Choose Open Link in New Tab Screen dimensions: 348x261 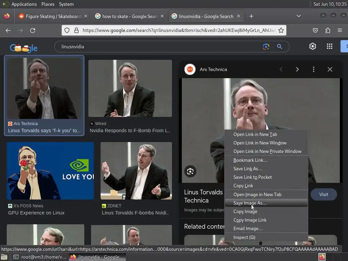[x=266, y=135]
